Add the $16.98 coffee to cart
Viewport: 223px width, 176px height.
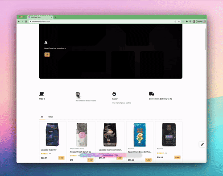click(178, 157)
